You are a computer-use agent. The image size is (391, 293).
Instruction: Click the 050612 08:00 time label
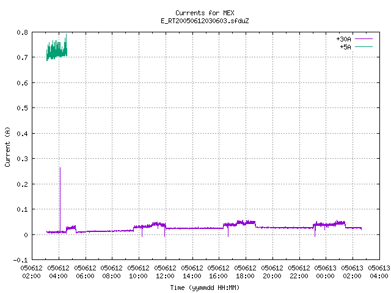[111, 272]
